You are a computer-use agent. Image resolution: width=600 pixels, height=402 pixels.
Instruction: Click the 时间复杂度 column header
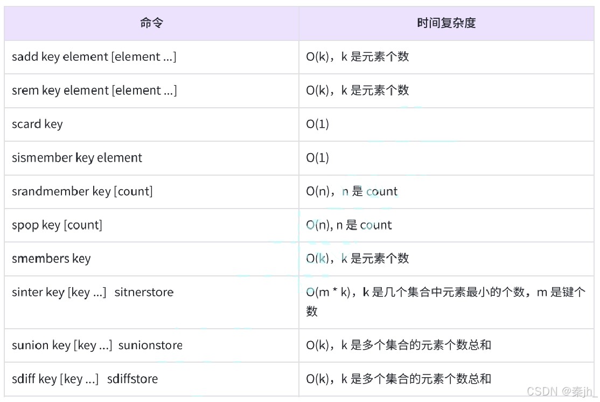446,23
